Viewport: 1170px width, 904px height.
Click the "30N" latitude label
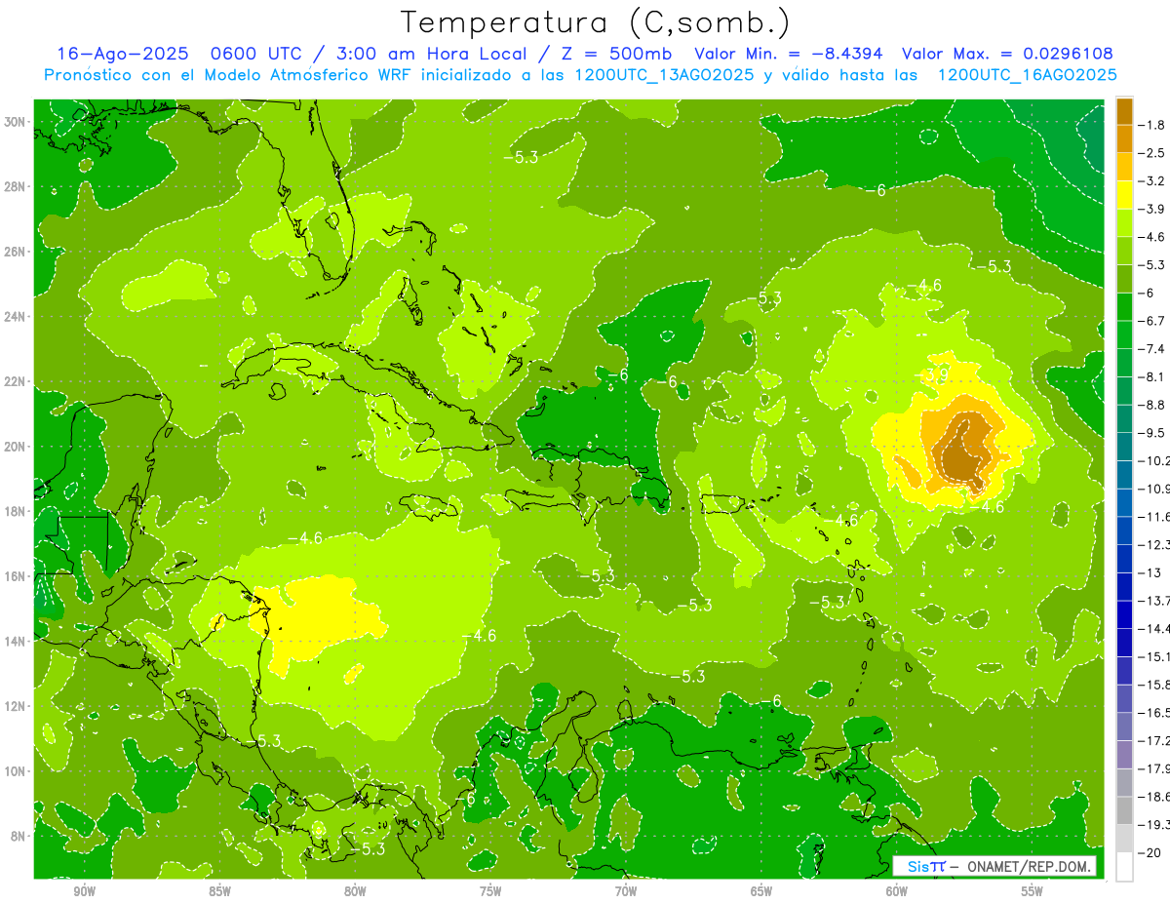[x=15, y=122]
